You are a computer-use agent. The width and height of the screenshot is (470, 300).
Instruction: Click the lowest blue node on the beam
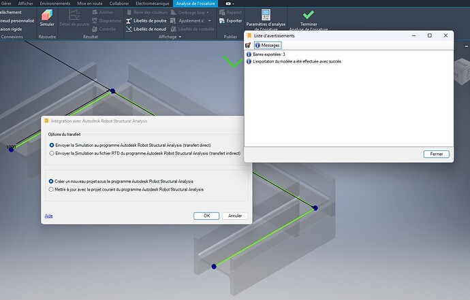point(214,267)
